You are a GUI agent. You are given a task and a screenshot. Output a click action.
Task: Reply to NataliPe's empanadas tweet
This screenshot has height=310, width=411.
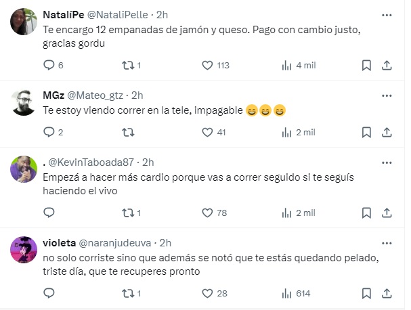click(x=48, y=65)
